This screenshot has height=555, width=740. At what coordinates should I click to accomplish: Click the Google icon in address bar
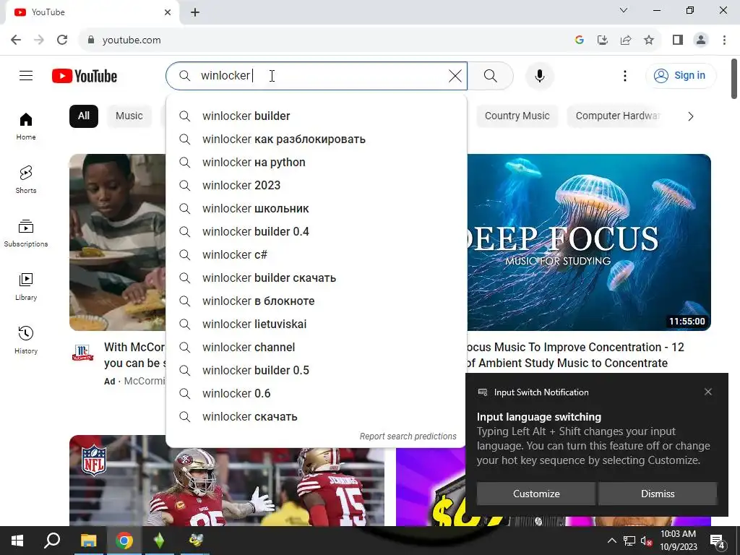click(580, 40)
